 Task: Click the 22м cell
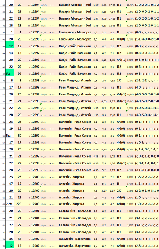pos(10,204)
